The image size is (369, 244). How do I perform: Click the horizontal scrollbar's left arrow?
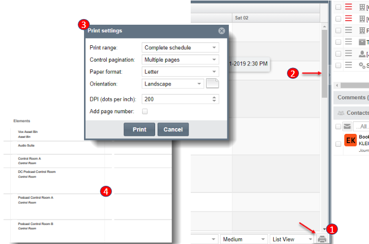[337, 85]
